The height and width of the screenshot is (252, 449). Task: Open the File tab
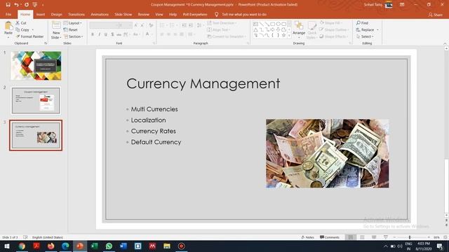8,14
